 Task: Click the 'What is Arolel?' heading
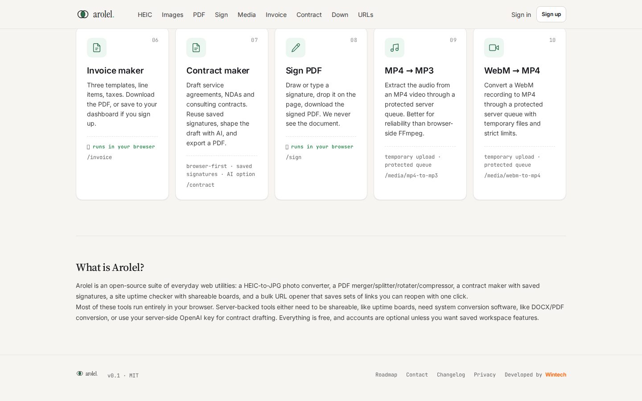110,267
